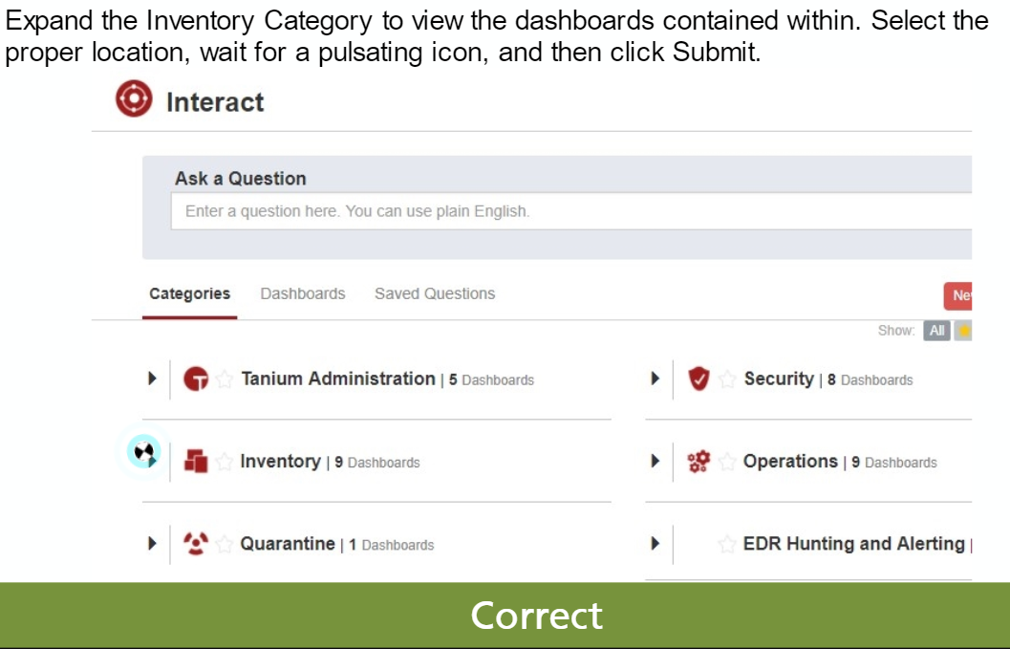Click the Quarantine category icon
Viewport: 1010px width, 649px height.
pyautogui.click(x=196, y=544)
